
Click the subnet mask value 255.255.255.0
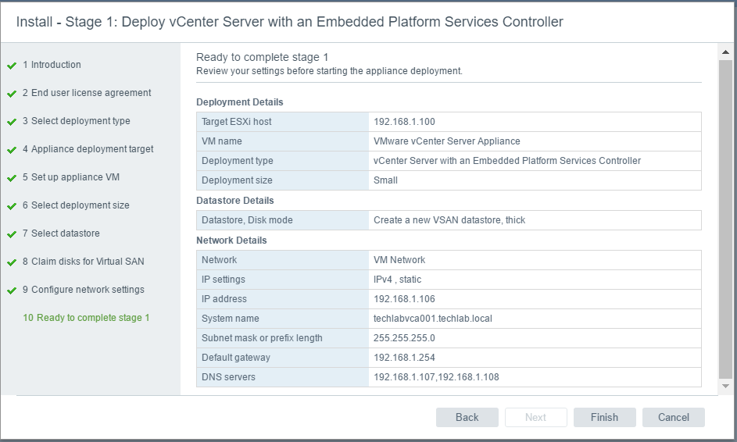click(404, 338)
